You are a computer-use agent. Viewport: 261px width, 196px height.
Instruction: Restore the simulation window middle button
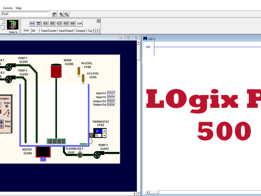pyautogui.click(x=129, y=37)
